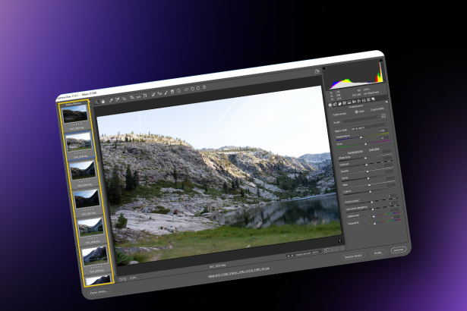Click the Anuluj button
This screenshot has width=467, height=311.
378,253
